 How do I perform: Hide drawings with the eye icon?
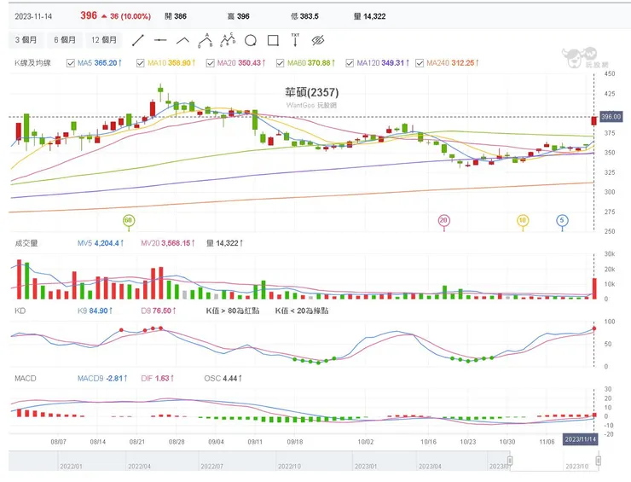point(318,40)
